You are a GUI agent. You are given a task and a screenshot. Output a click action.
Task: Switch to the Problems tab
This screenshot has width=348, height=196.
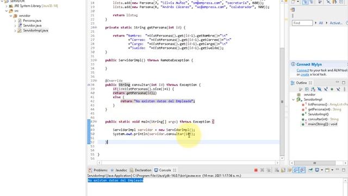coord(98,170)
